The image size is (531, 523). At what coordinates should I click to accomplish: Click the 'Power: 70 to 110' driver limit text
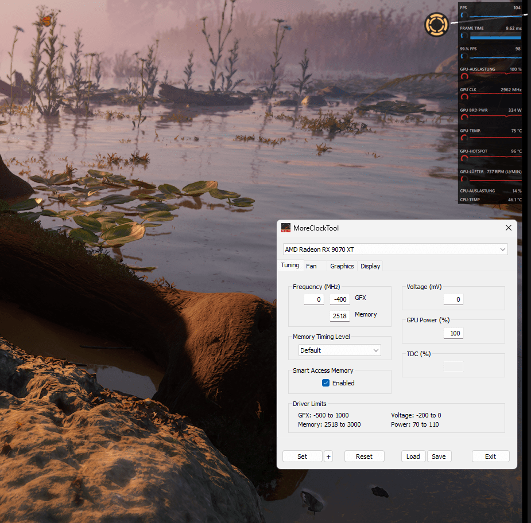click(x=415, y=424)
